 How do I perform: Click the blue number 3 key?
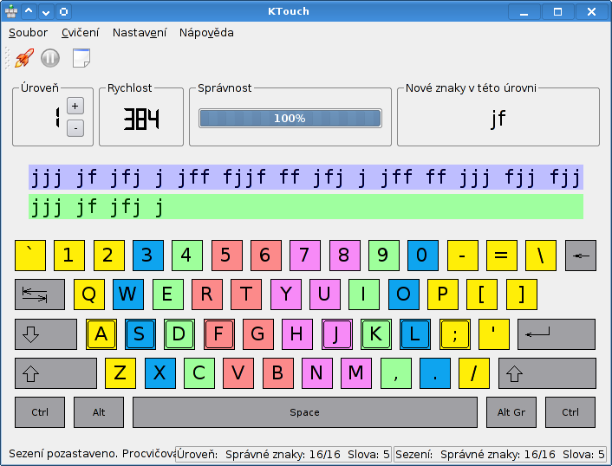(148, 256)
